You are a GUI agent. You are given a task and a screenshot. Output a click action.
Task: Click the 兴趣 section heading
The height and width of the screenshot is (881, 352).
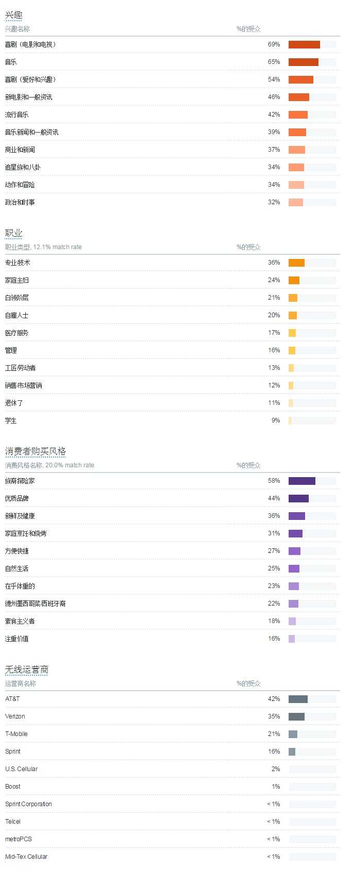(13, 15)
